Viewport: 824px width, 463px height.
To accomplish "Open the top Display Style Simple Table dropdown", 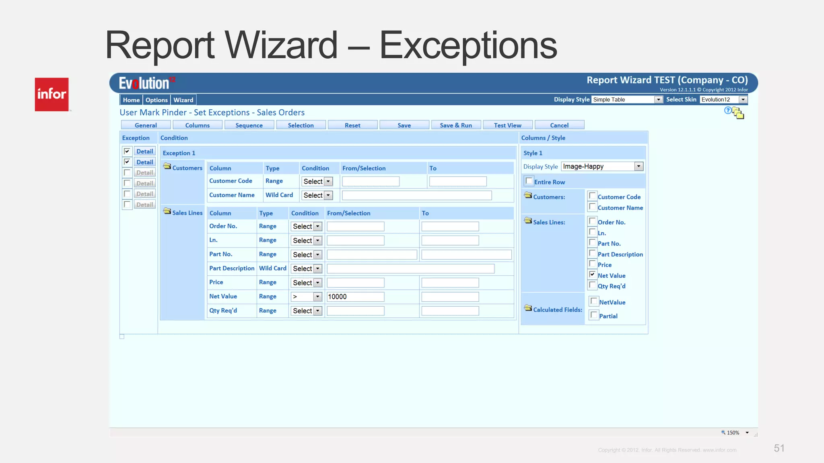I will click(x=627, y=100).
